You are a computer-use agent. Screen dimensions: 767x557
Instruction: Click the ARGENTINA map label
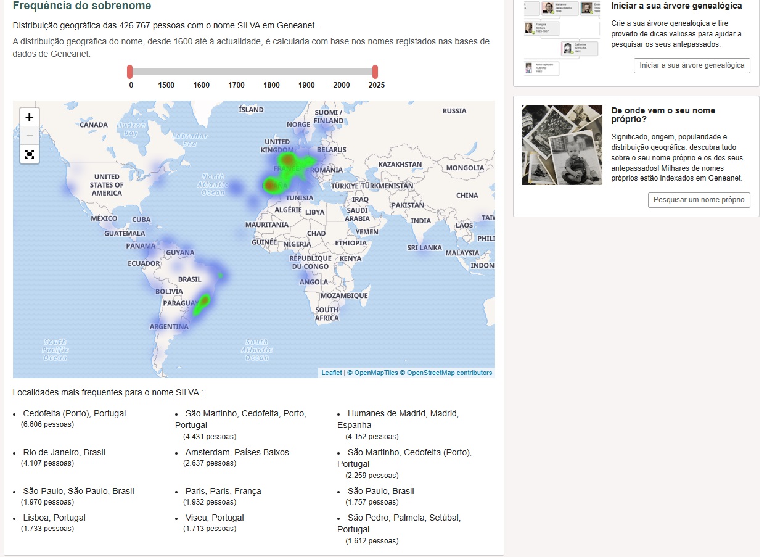(169, 327)
